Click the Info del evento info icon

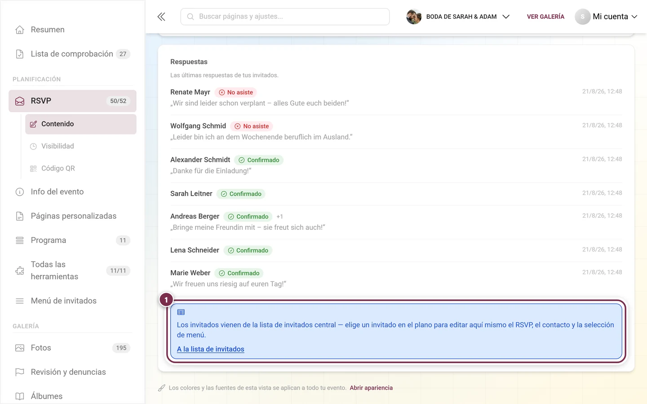point(20,192)
